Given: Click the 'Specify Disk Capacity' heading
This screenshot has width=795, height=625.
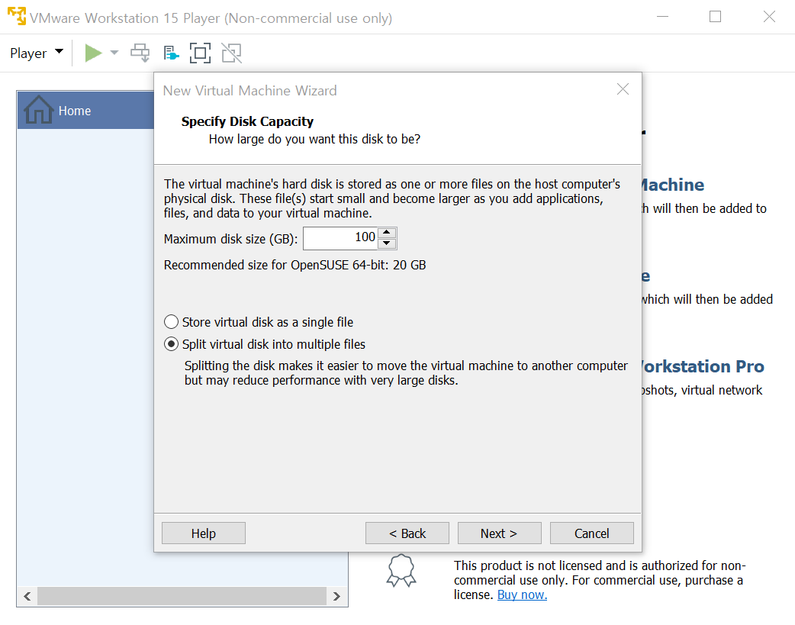Looking at the screenshot, I should 247,122.
